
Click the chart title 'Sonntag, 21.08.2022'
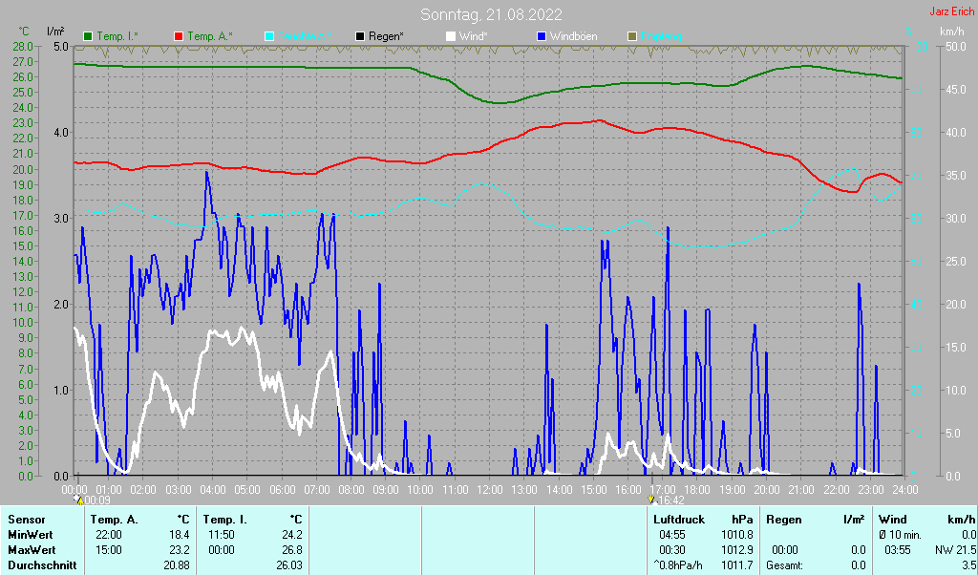[x=491, y=14]
